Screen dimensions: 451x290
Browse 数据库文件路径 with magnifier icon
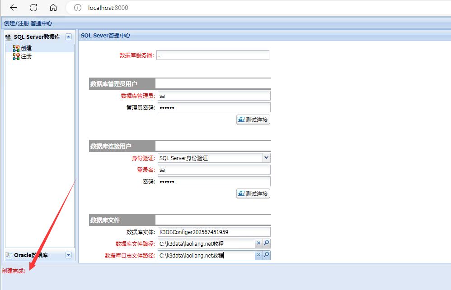click(x=266, y=244)
